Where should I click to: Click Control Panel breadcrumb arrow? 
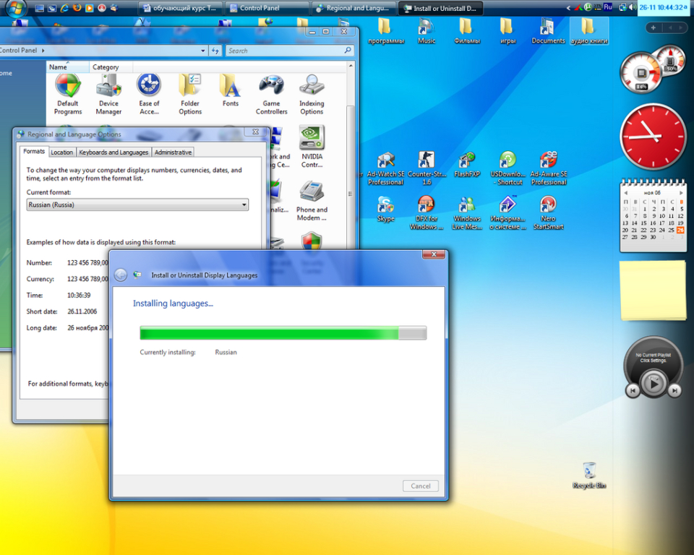pos(43,51)
